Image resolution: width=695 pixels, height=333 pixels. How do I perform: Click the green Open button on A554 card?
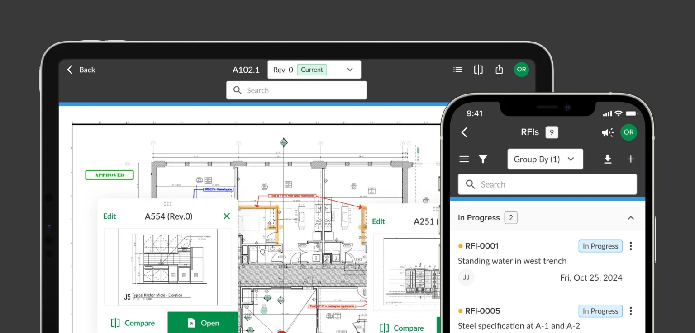pos(203,323)
